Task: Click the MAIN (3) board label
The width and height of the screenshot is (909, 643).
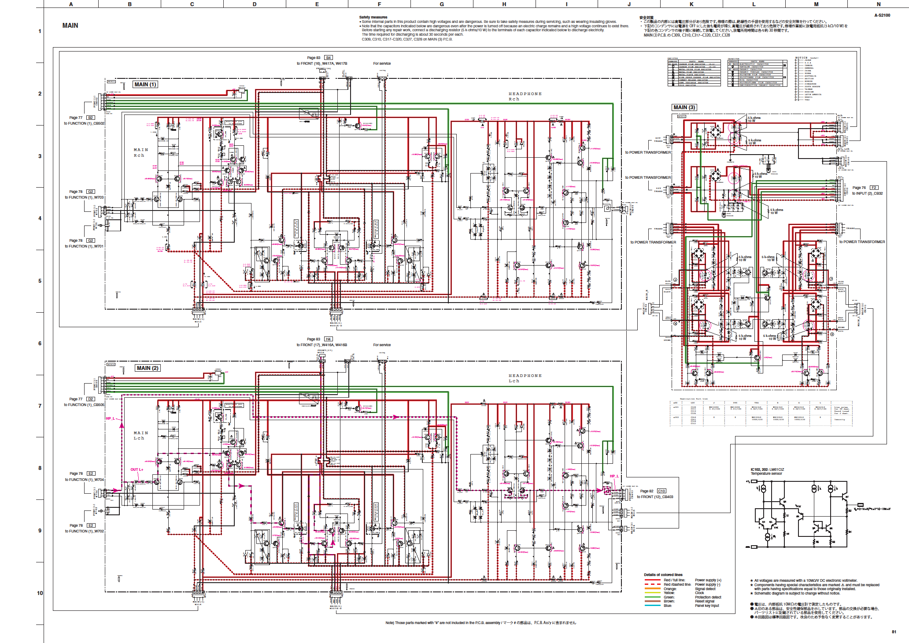Action: coord(684,107)
